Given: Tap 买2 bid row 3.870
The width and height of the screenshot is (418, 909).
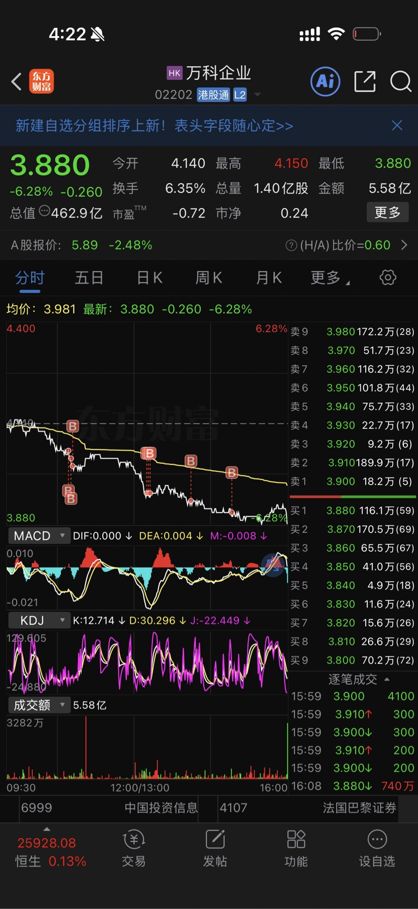Looking at the screenshot, I should [x=353, y=529].
